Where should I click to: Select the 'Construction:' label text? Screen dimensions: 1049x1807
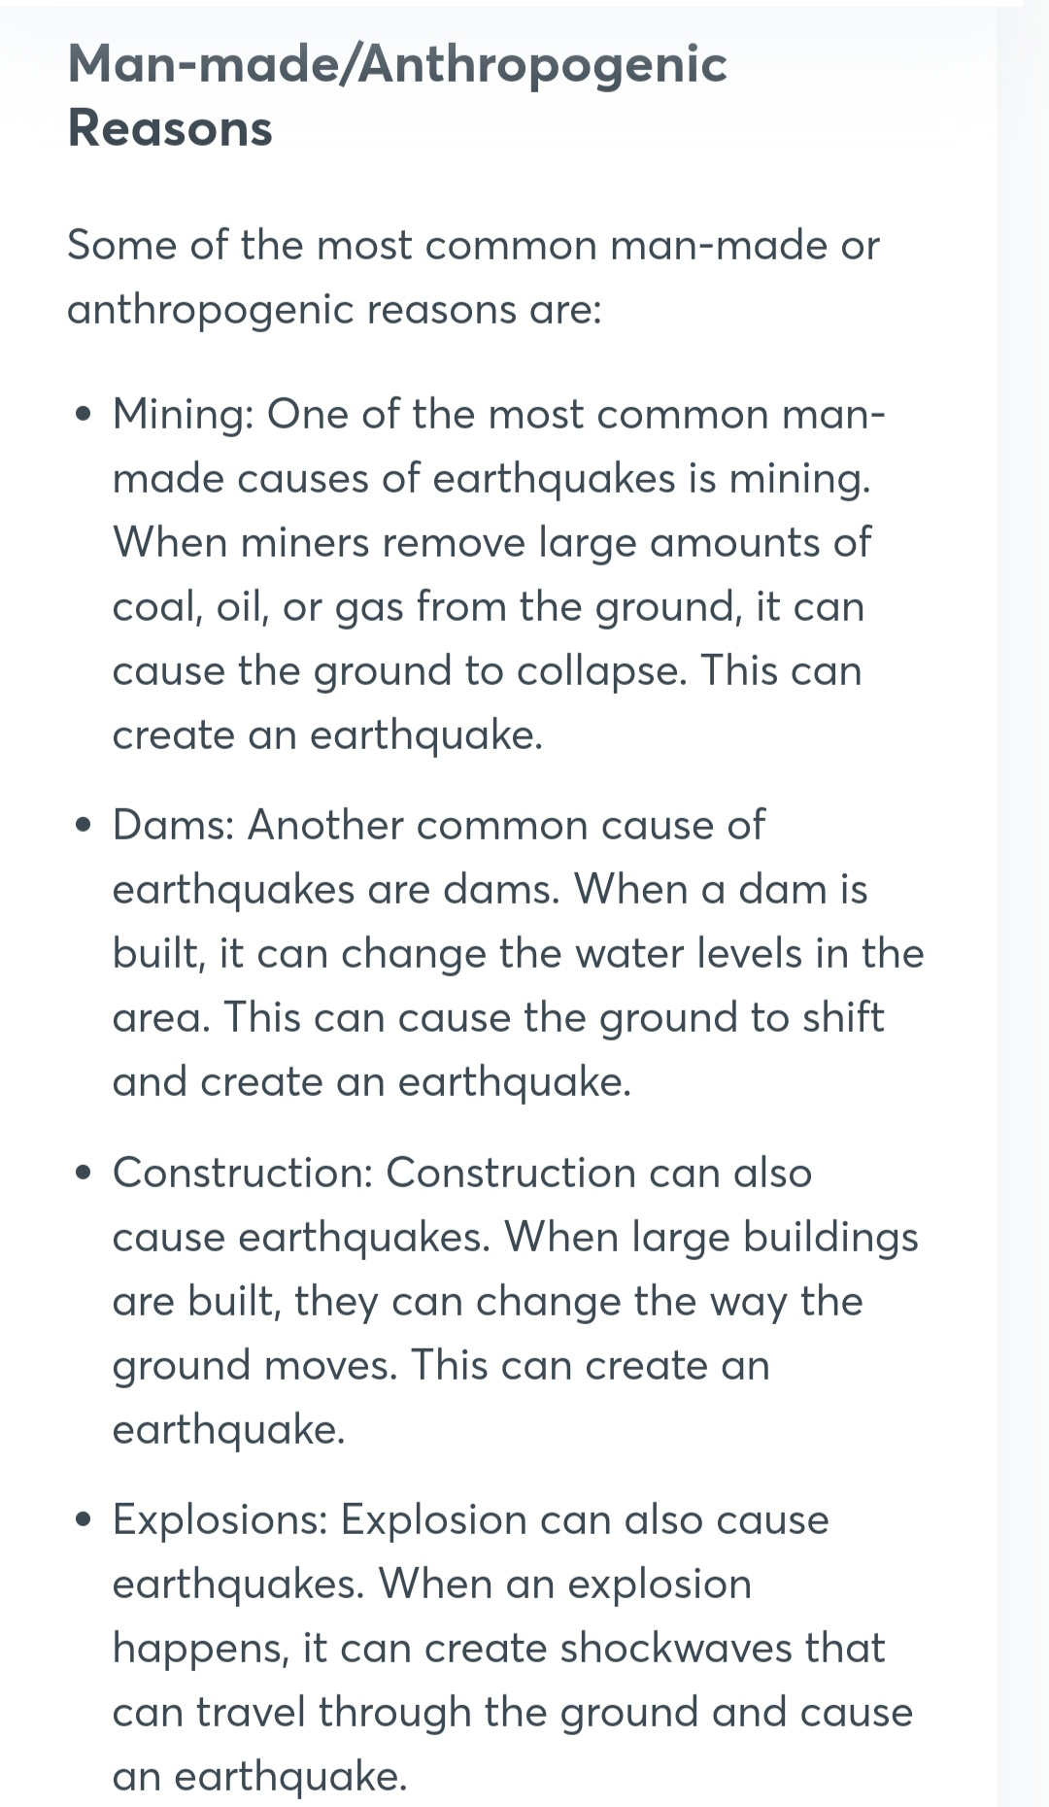click(x=243, y=1173)
